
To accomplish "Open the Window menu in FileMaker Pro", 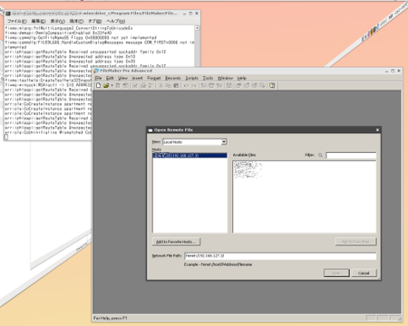I will coord(226,78).
